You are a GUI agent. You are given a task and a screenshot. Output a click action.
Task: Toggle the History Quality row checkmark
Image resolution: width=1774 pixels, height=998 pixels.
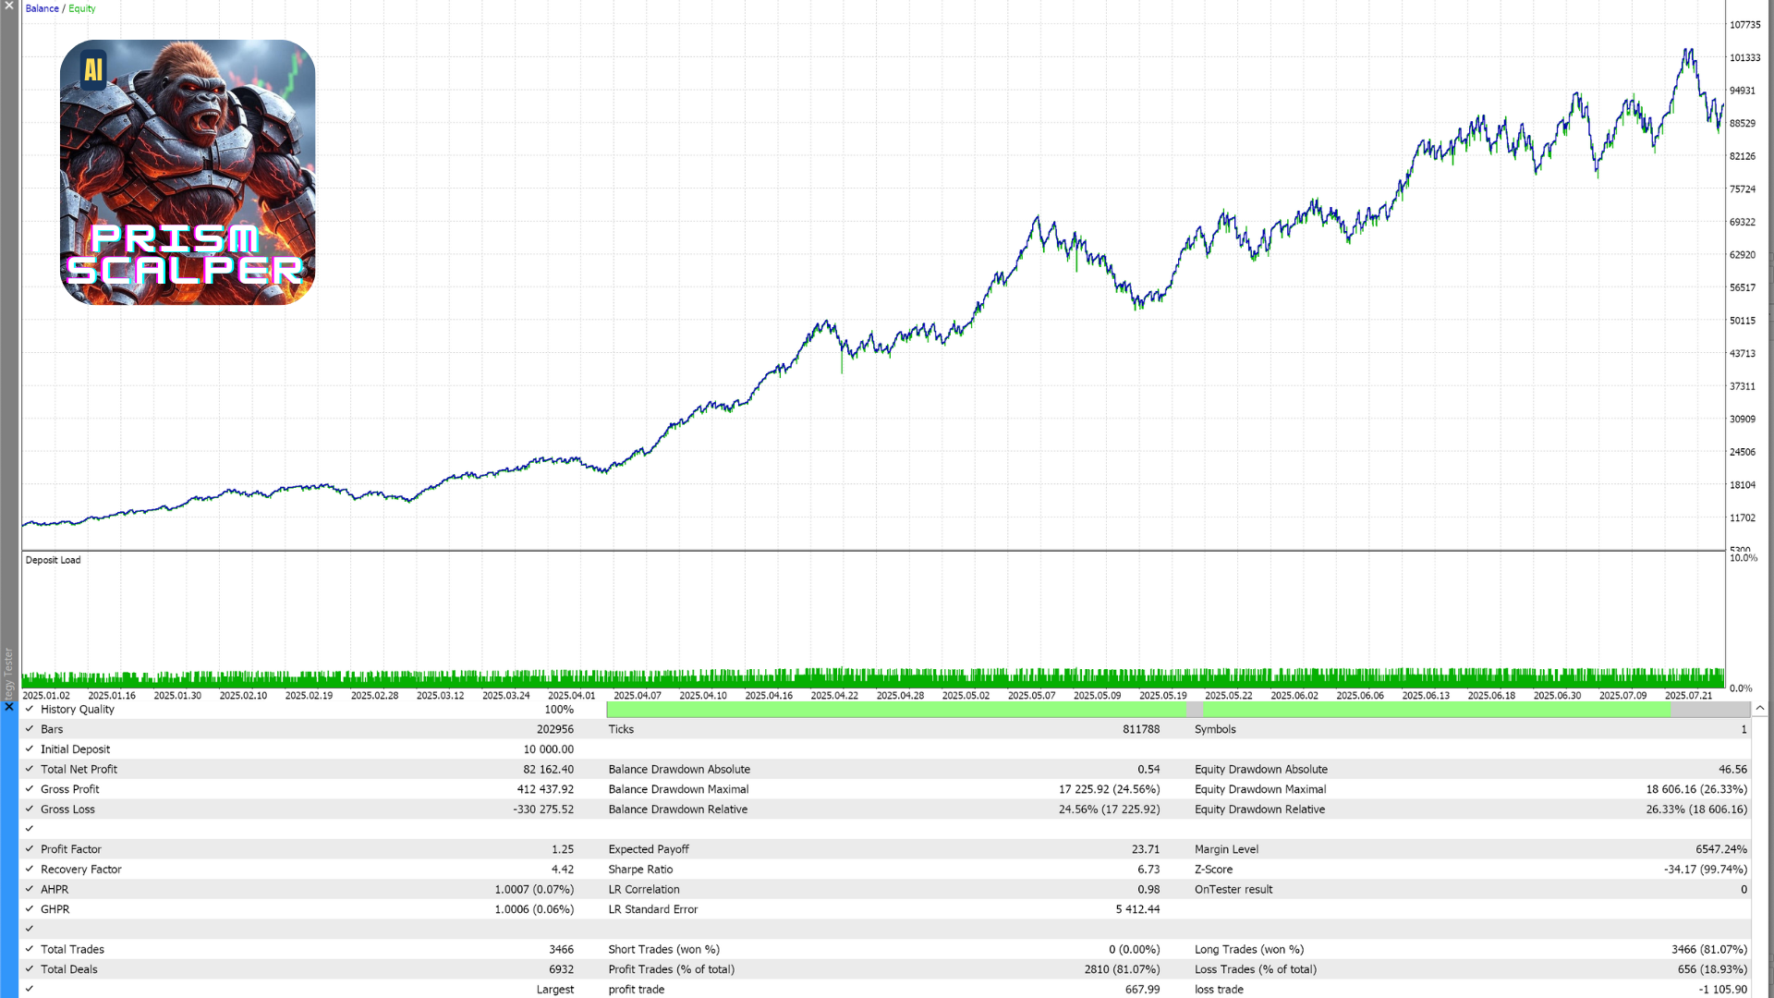[x=30, y=709]
